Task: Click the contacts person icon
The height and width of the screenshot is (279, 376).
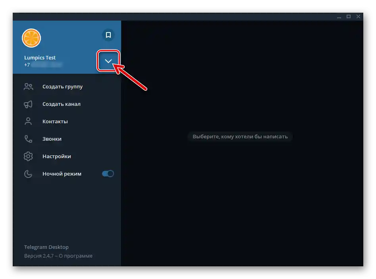Action: (x=28, y=121)
